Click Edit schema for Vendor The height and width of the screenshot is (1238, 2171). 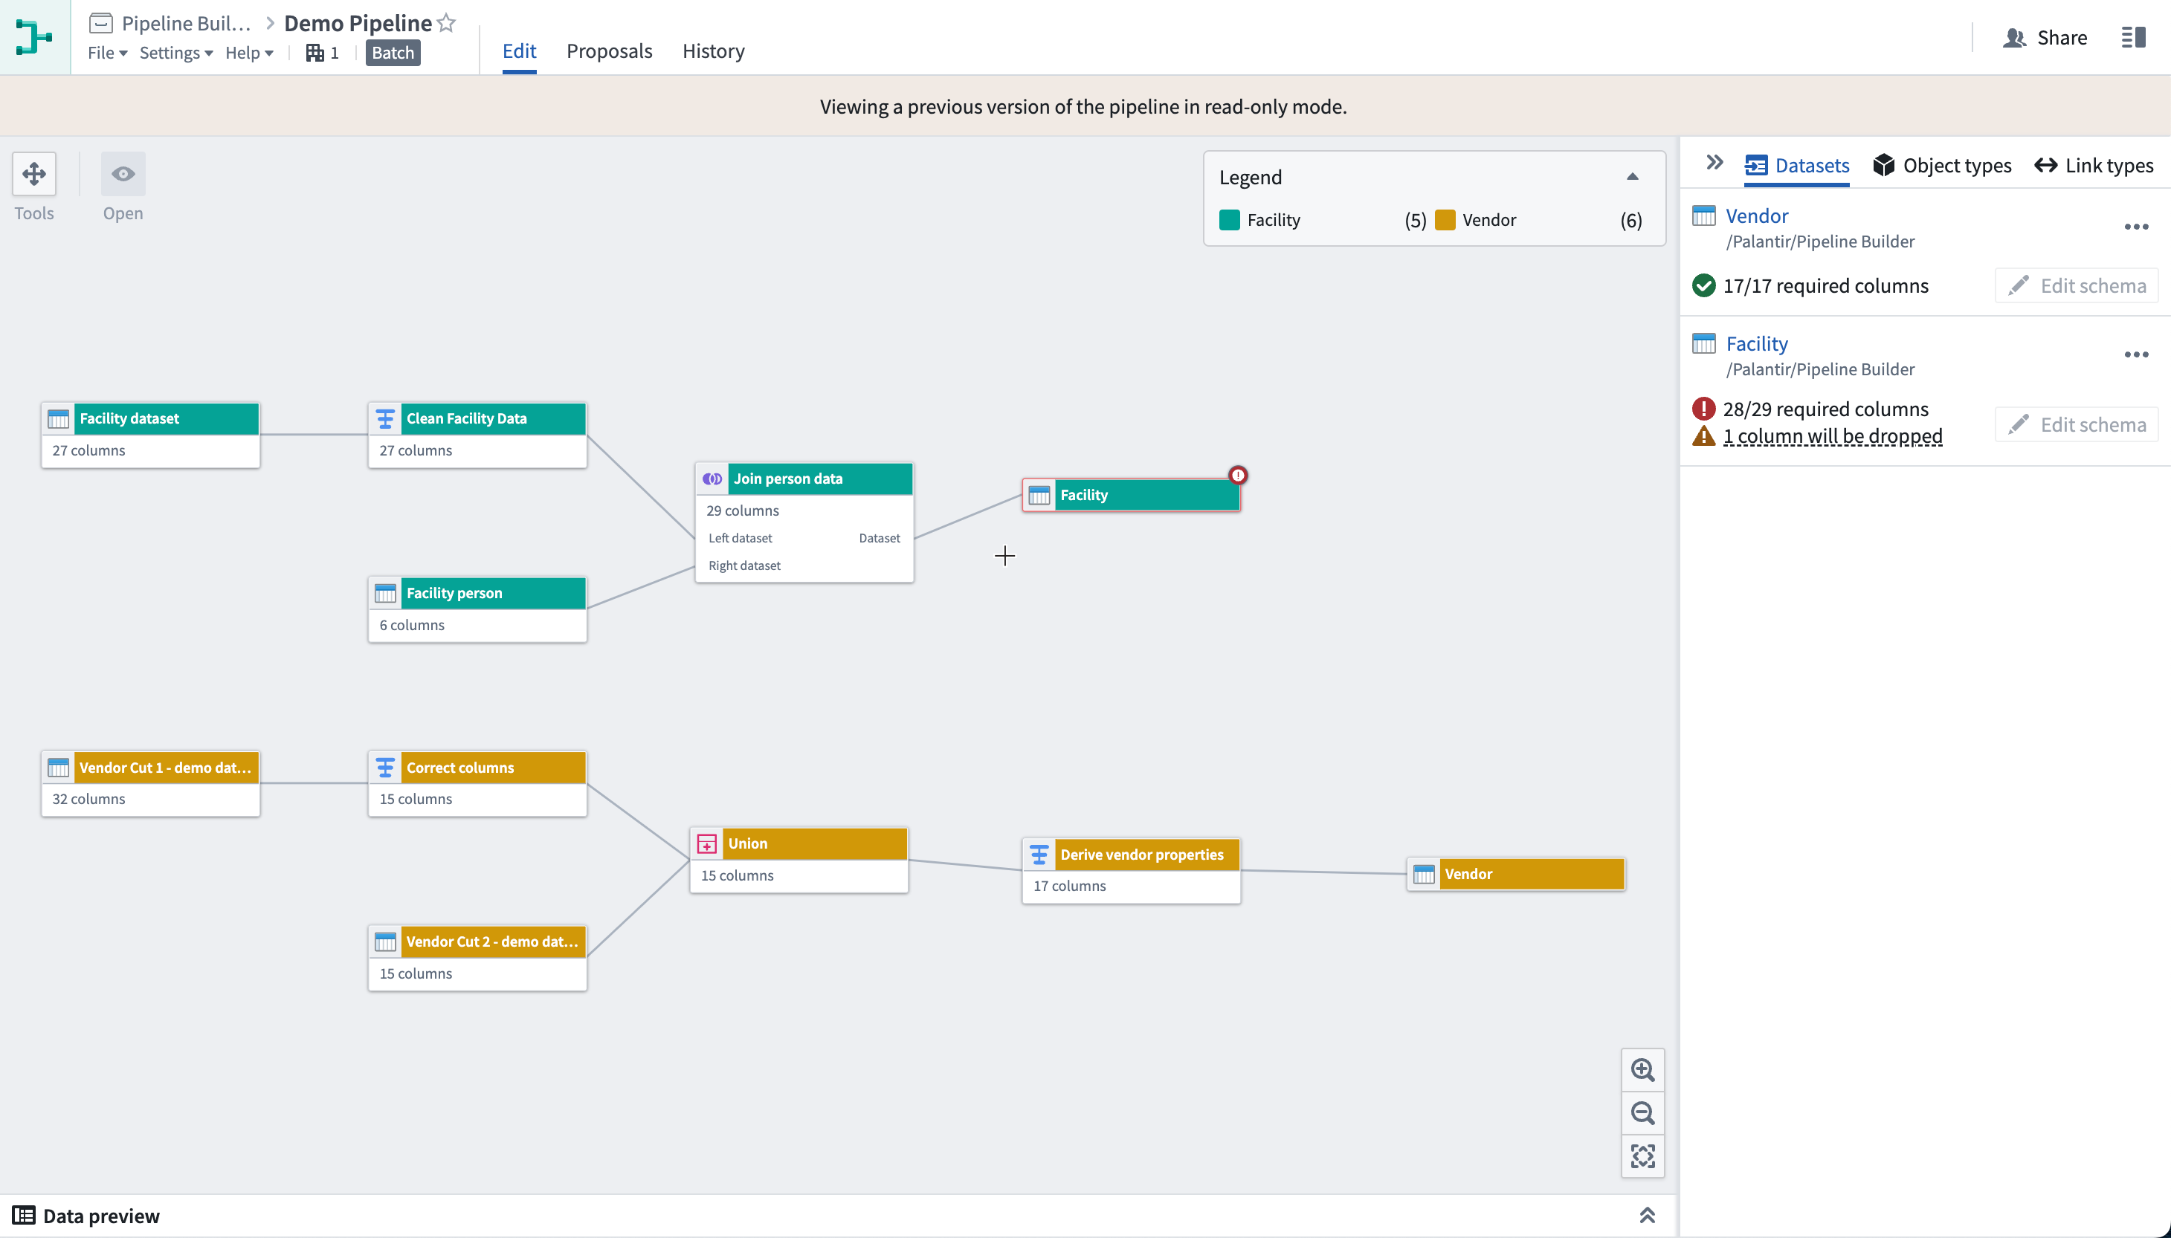(2077, 285)
